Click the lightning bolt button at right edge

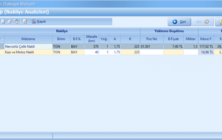coord(219,22)
